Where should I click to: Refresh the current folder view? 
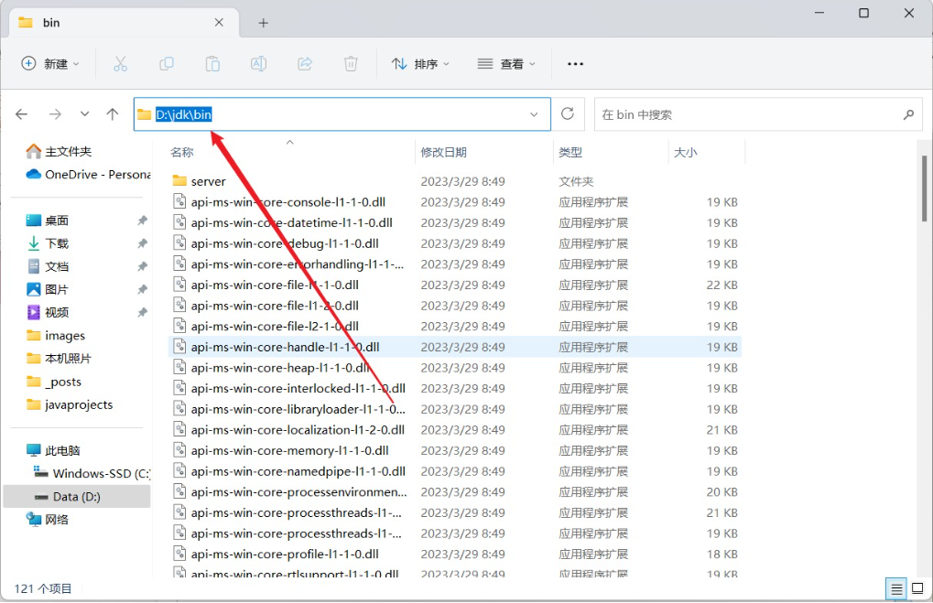(568, 114)
